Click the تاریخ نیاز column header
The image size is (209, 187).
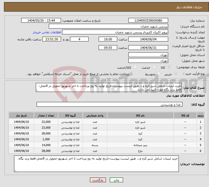tap(21, 116)
